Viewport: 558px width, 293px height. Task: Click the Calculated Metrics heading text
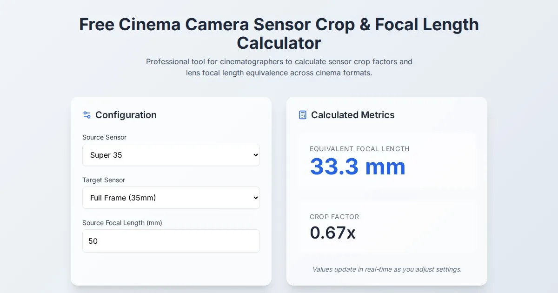[x=352, y=115]
